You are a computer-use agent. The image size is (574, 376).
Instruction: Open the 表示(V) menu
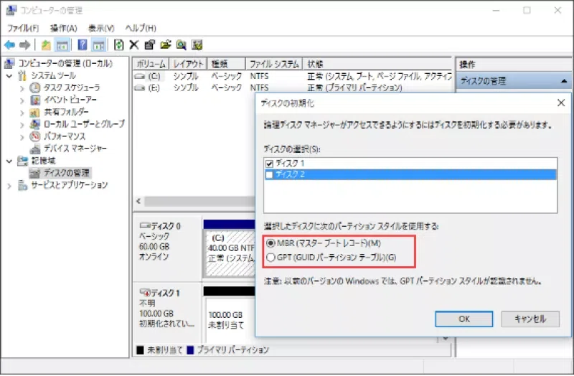pyautogui.click(x=101, y=28)
